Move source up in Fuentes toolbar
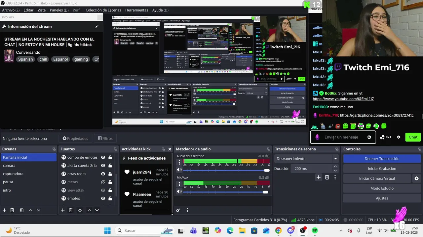423x237 pixels. [x=89, y=210]
